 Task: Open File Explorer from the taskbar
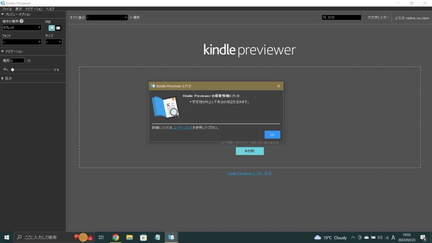130,237
